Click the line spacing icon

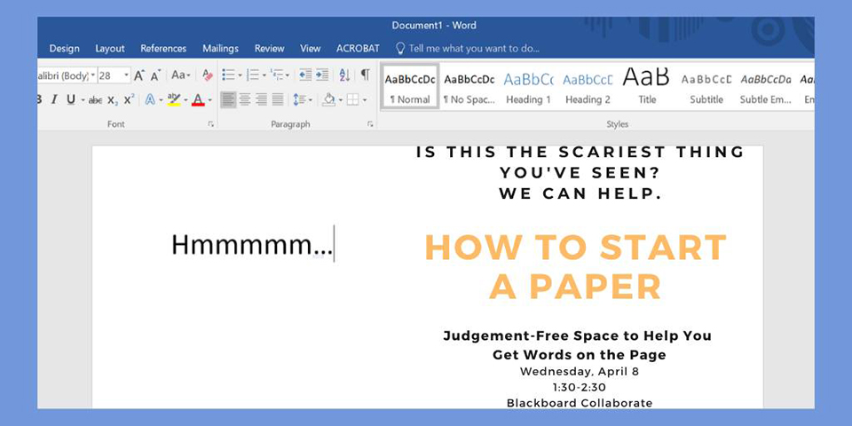pyautogui.click(x=299, y=99)
